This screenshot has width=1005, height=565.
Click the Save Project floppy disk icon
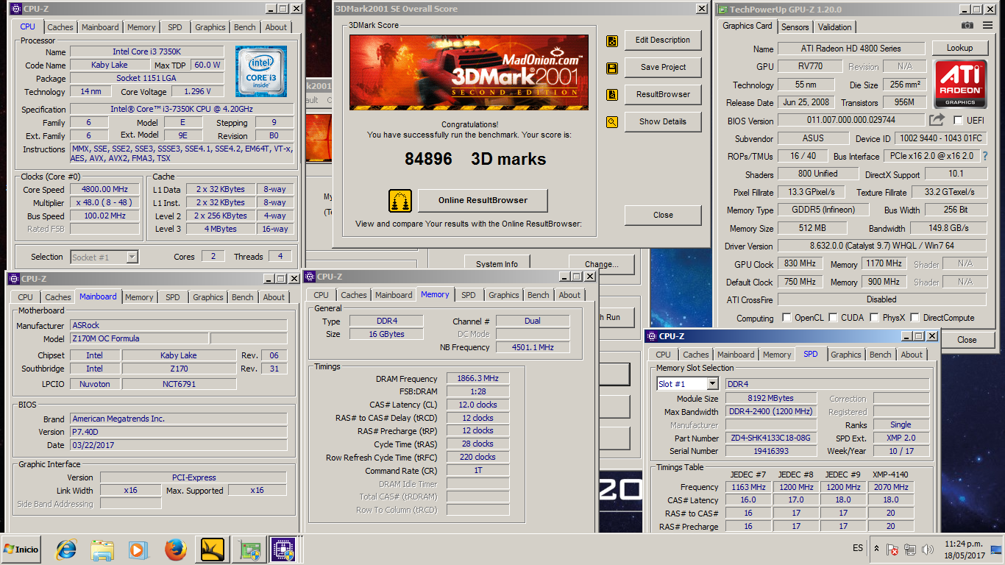tap(612, 68)
